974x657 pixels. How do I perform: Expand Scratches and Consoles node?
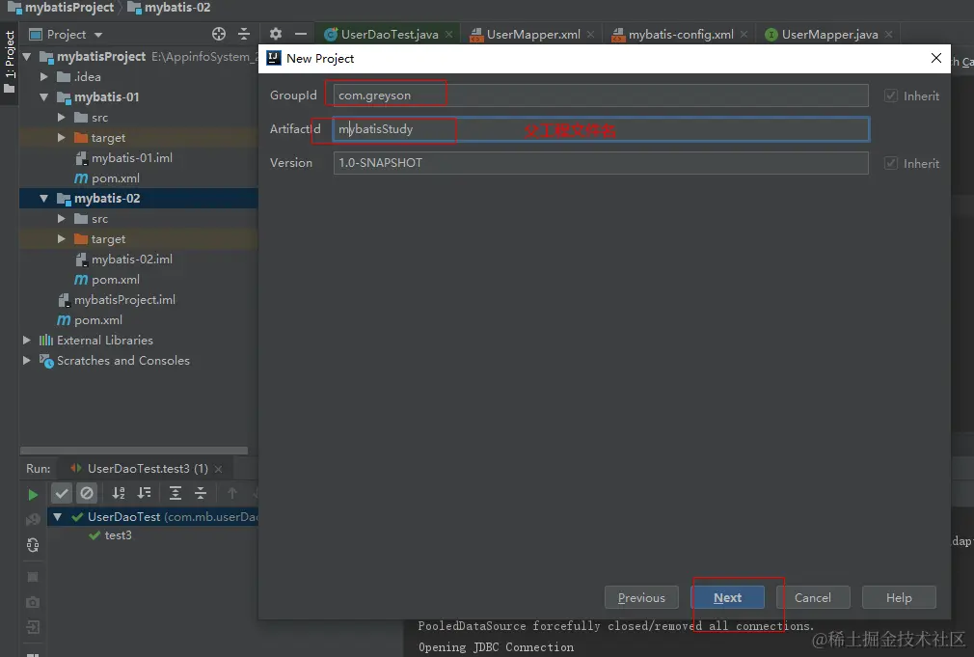(27, 361)
